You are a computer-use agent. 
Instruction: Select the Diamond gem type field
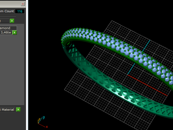click(x=8, y=28)
